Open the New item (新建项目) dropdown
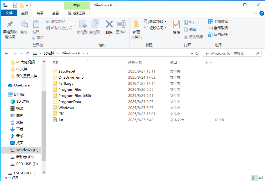265x181 pixels. tap(155, 21)
